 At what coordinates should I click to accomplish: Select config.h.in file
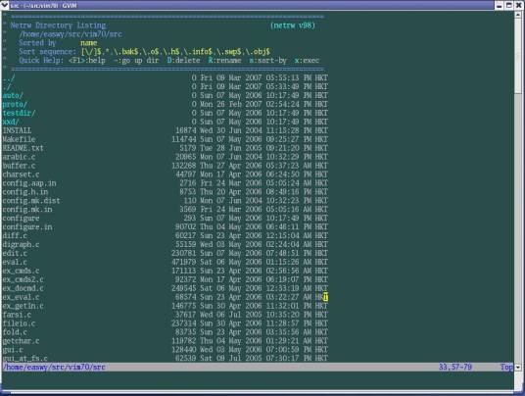[25, 192]
